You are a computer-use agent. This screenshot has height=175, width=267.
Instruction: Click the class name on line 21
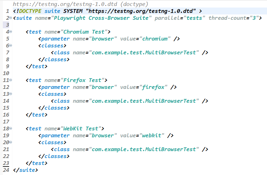click(144, 149)
